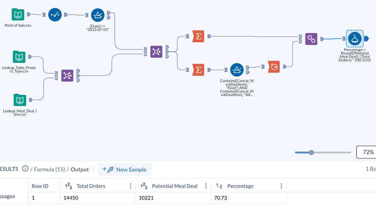Click the Contains filter tool icon
The image size is (376, 207).
(x=236, y=70)
